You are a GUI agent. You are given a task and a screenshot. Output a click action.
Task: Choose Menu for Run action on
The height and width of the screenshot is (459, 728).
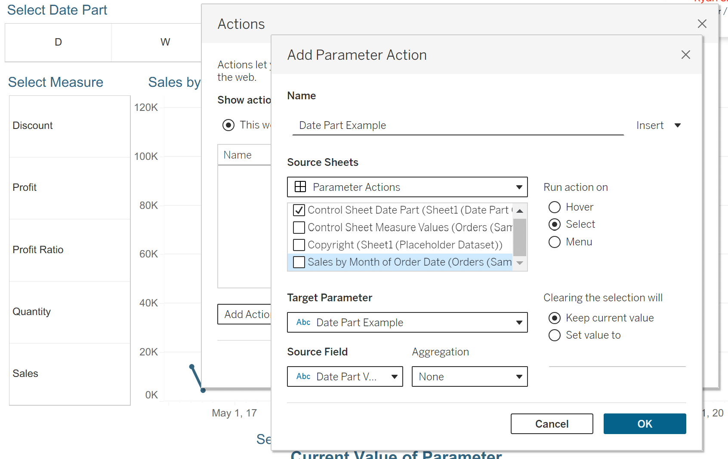click(x=555, y=242)
